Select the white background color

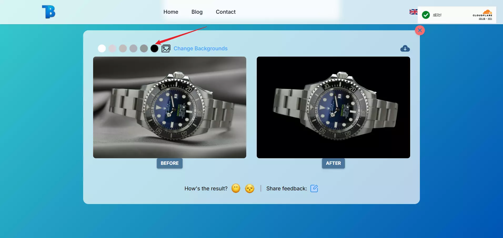pyautogui.click(x=102, y=48)
